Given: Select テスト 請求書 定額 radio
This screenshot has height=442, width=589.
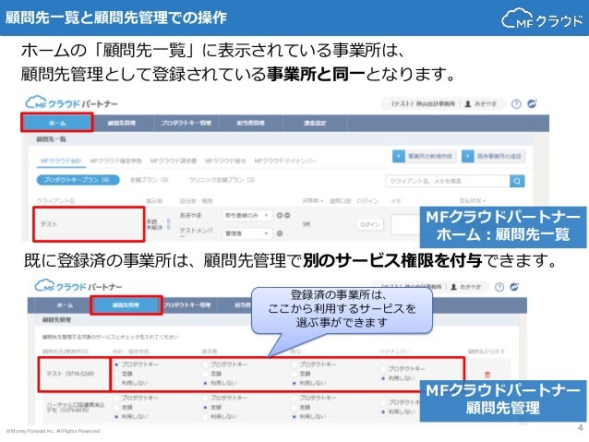Looking at the screenshot, I should click(205, 374).
